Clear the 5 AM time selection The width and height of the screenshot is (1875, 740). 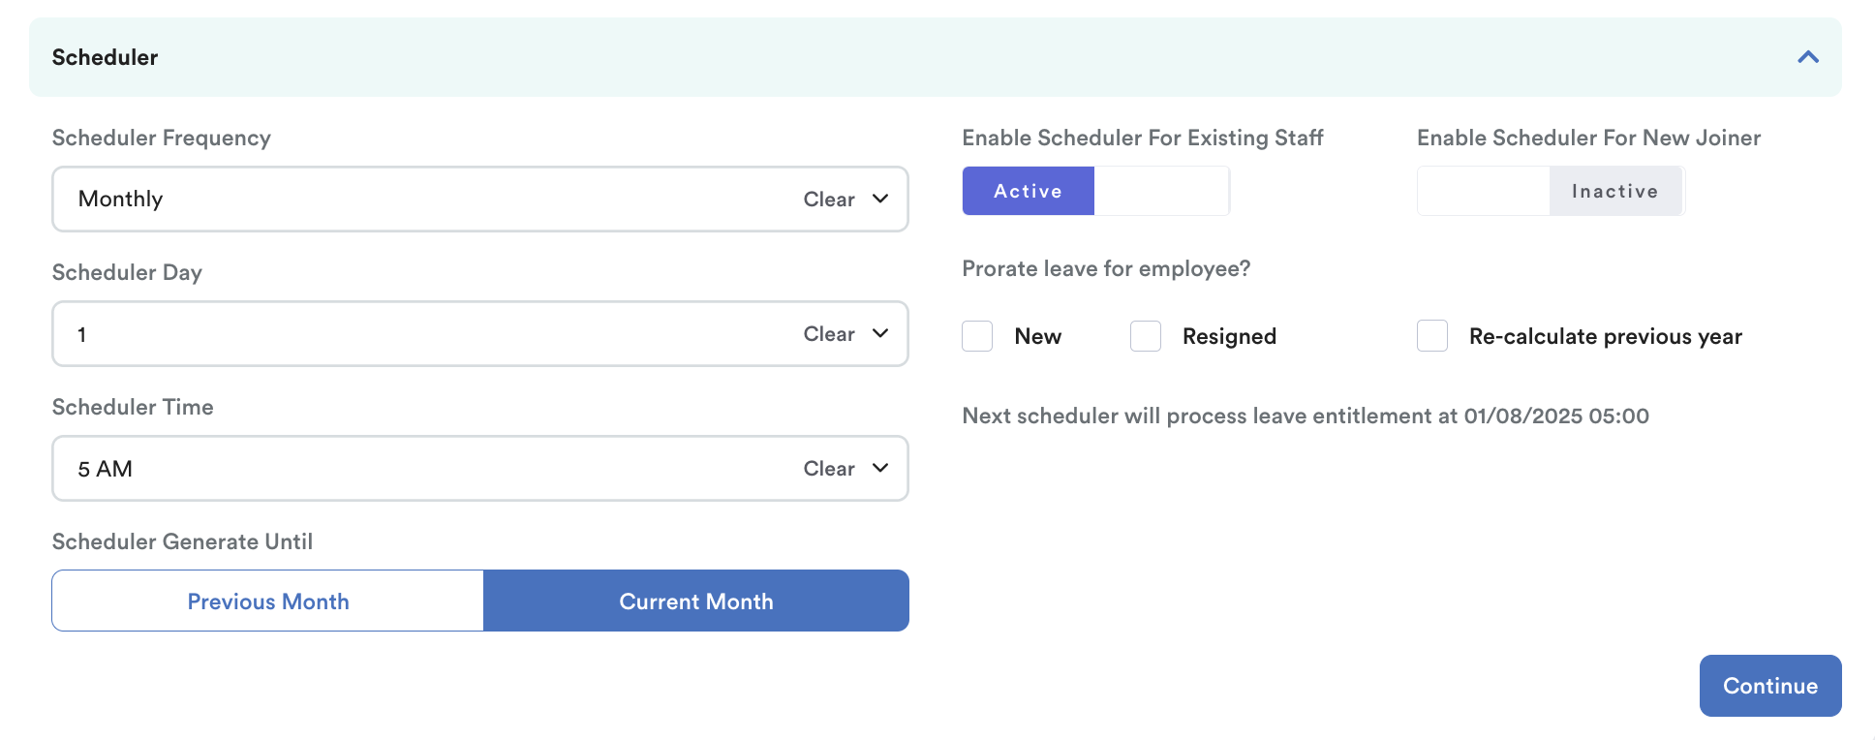[828, 469]
